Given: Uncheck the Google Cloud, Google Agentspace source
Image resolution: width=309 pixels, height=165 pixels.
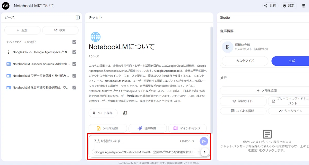Looking at the screenshot, I should tap(74, 52).
